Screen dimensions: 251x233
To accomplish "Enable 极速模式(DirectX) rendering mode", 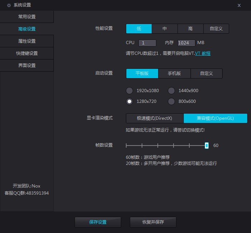I will point(155,118).
